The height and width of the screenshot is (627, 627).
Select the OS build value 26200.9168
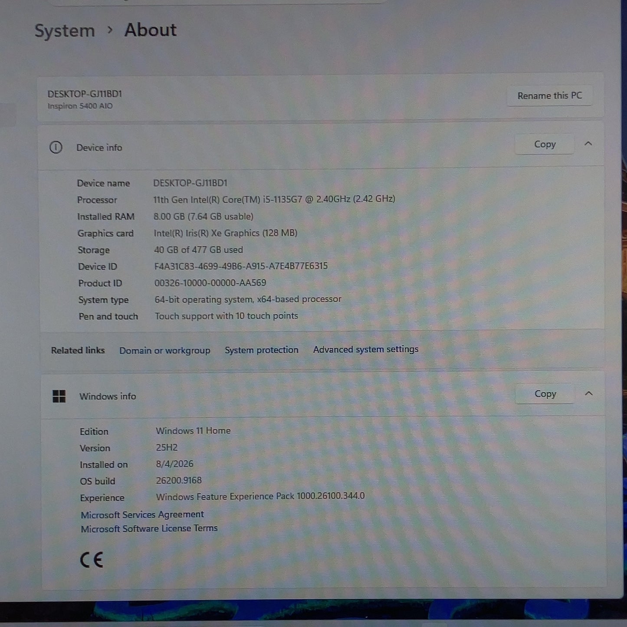pyautogui.click(x=179, y=480)
